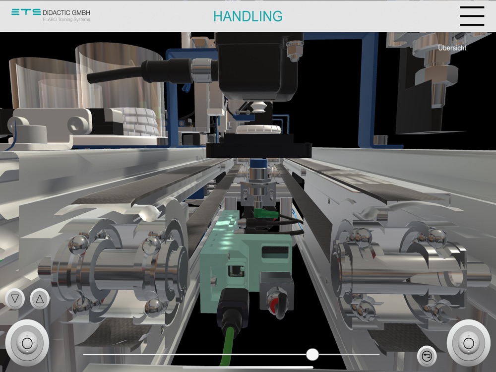Tap the upward triangle button
This screenshot has width=496, height=372.
40,299
